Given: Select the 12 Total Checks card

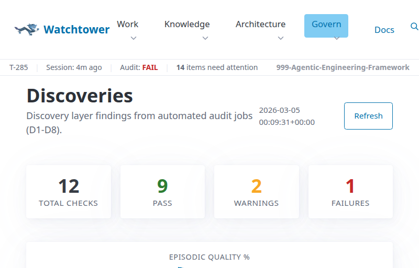Looking at the screenshot, I should pos(69,192).
